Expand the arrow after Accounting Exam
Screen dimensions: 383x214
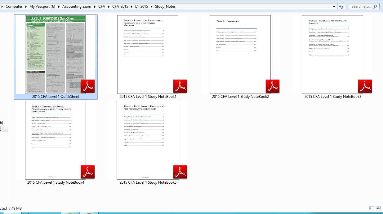[95, 7]
